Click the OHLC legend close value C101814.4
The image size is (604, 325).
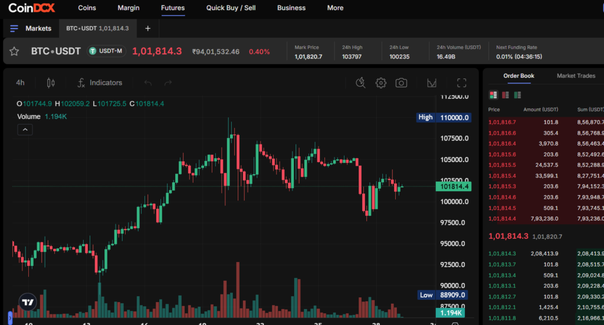coord(147,104)
